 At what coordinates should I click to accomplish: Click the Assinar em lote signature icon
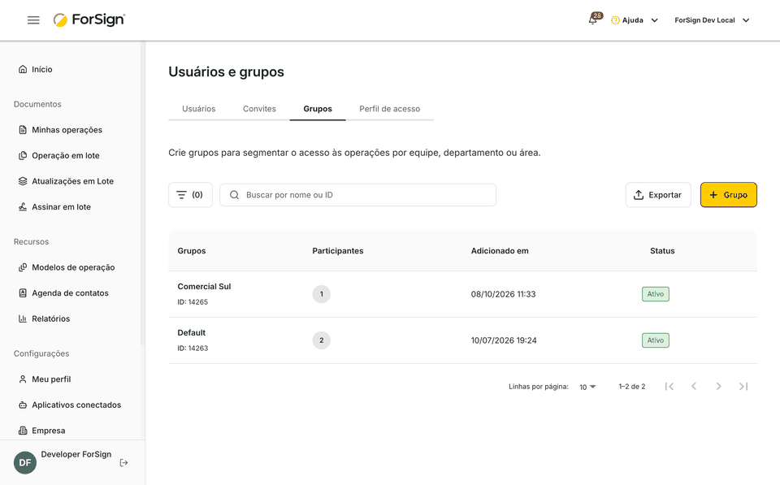tap(23, 207)
